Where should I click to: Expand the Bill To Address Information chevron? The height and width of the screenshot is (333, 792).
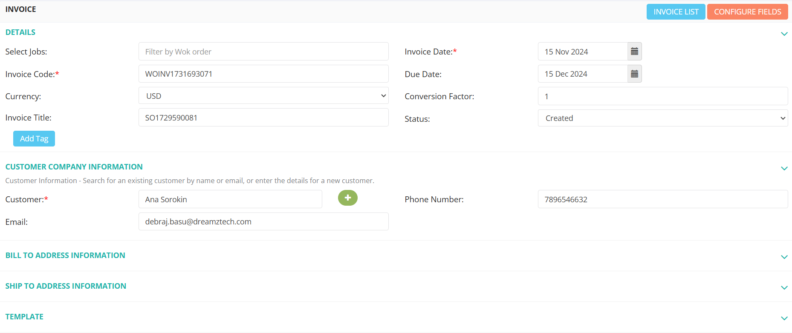(784, 257)
